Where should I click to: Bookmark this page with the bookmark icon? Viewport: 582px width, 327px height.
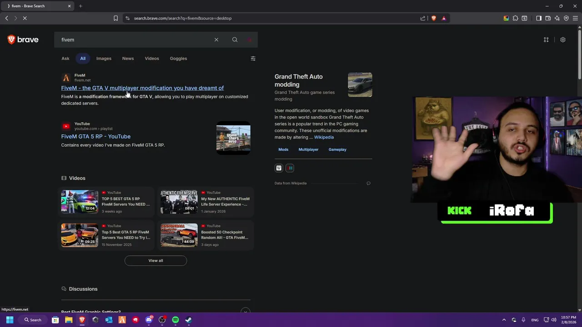[115, 18]
